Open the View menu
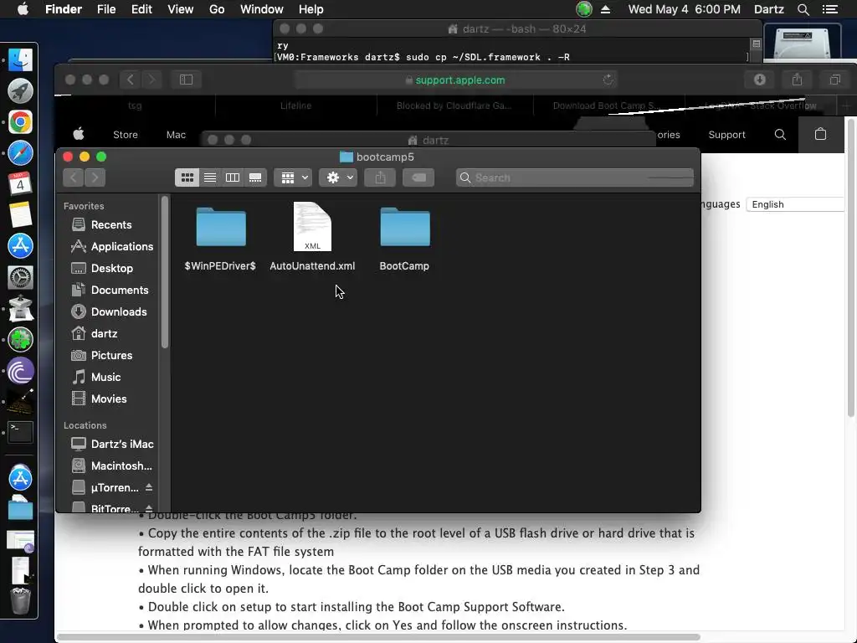The image size is (857, 643). (x=181, y=9)
